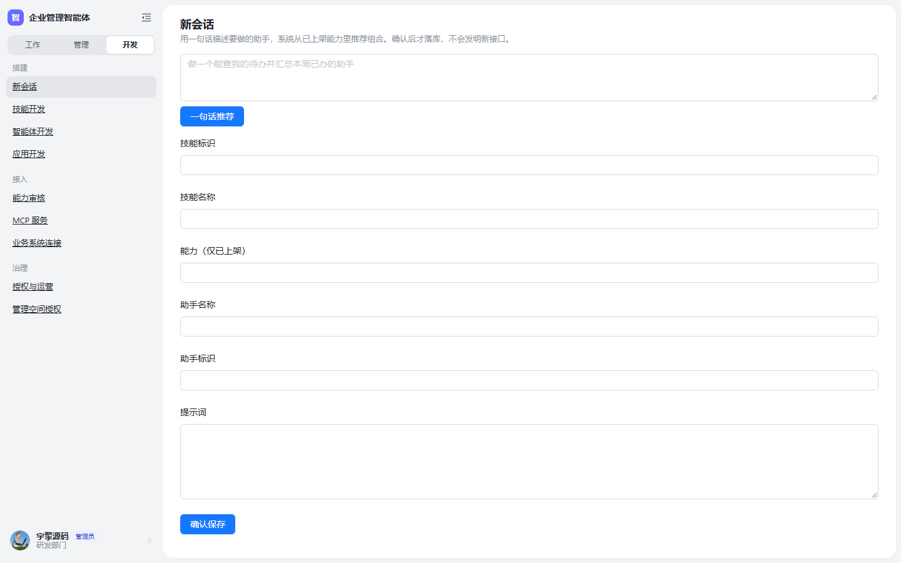Switch to the 工作 tab
This screenshot has height=563, width=901.
point(33,45)
